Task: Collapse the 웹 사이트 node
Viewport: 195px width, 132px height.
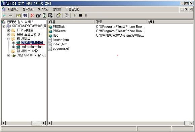Action: (9, 39)
